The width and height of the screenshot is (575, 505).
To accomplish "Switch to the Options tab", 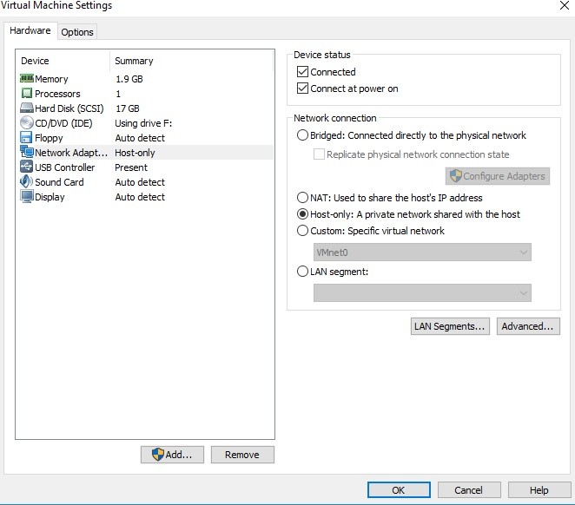I will (77, 32).
